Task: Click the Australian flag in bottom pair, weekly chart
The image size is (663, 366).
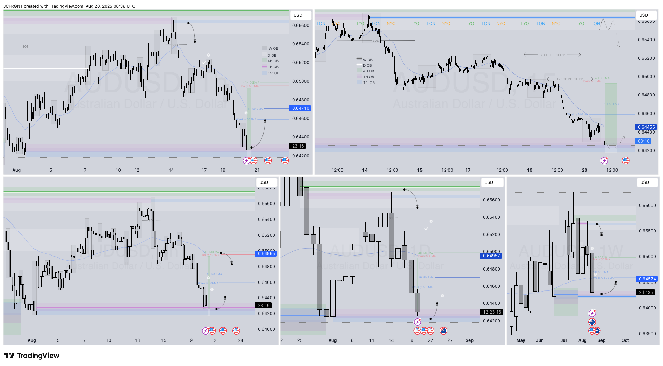Action: (597, 331)
